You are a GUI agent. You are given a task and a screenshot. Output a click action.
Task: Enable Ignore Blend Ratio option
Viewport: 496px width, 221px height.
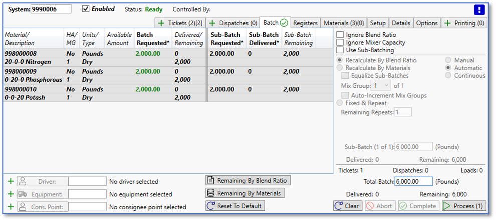click(x=340, y=35)
